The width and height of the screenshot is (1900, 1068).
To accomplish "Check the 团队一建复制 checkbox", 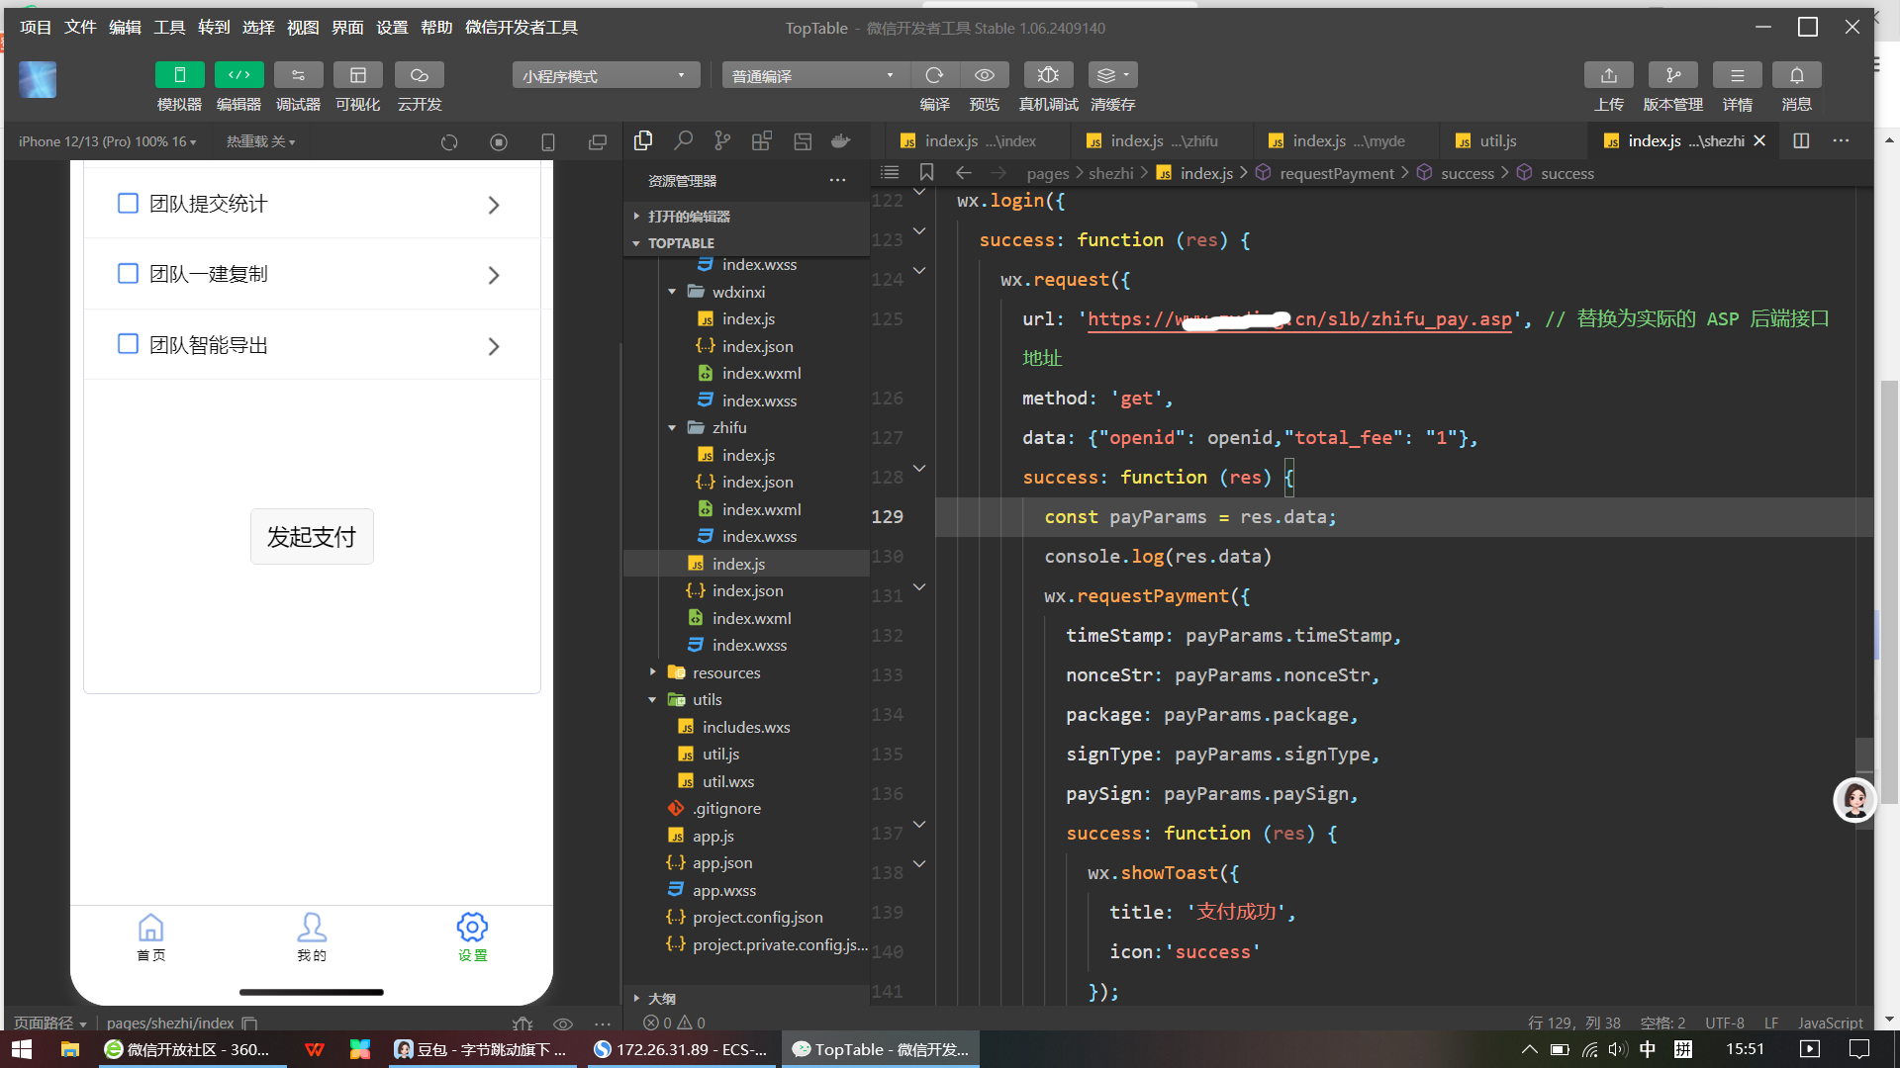I will tap(128, 274).
